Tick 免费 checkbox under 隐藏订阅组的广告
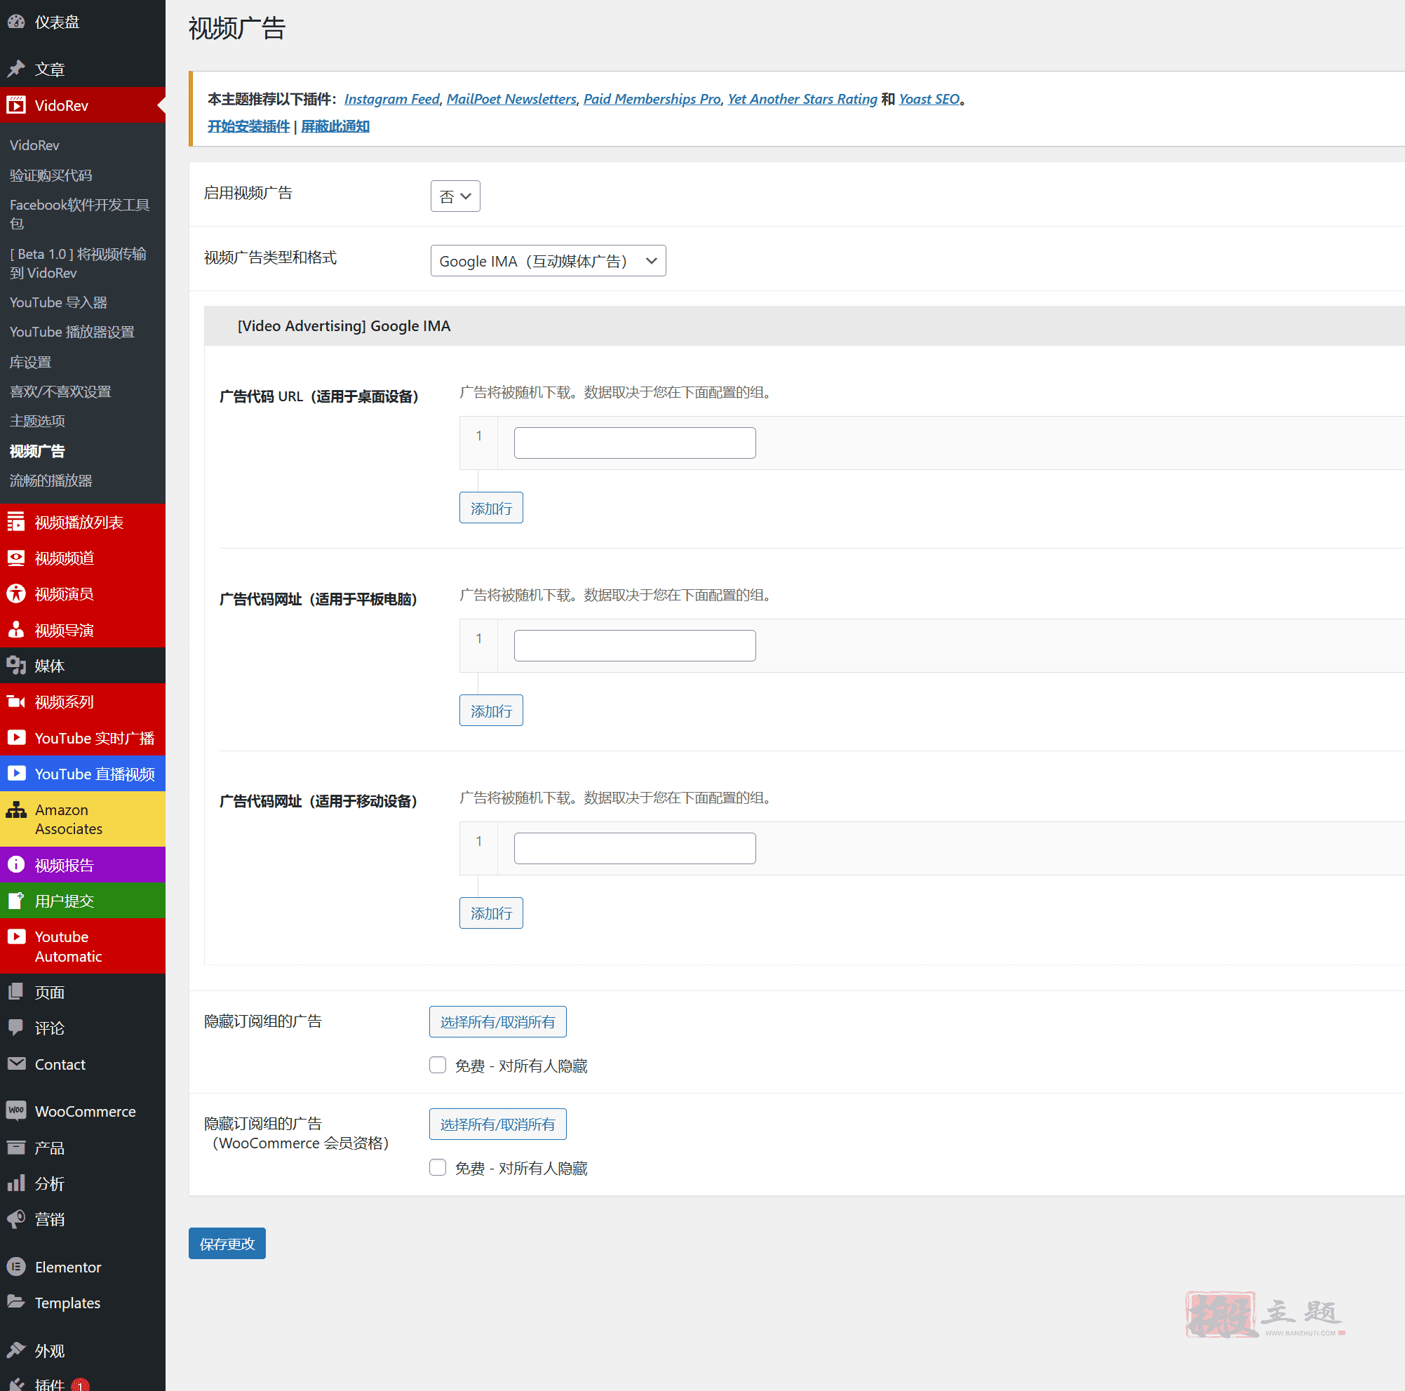 [x=438, y=1066]
